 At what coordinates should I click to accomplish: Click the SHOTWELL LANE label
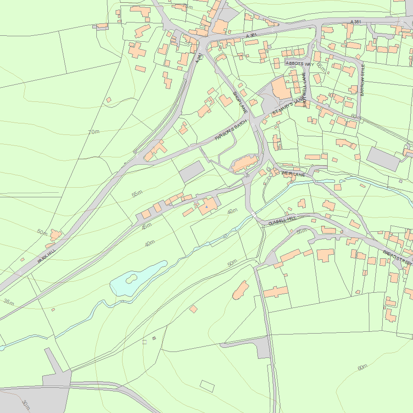(305, 90)
